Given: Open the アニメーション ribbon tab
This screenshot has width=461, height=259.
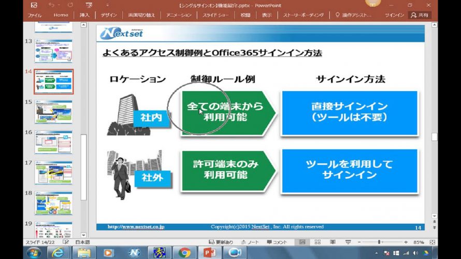Looking at the screenshot, I should [179, 15].
